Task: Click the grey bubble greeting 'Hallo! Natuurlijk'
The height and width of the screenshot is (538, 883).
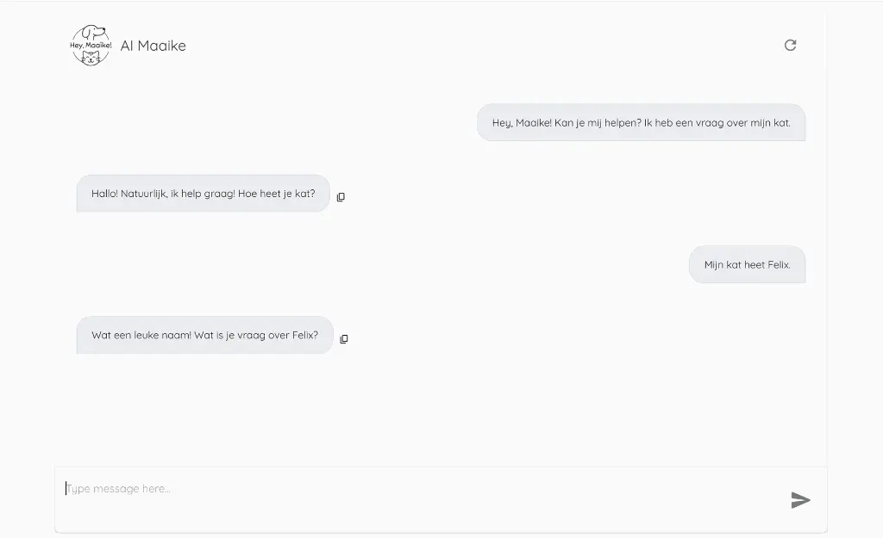Action: coord(203,193)
